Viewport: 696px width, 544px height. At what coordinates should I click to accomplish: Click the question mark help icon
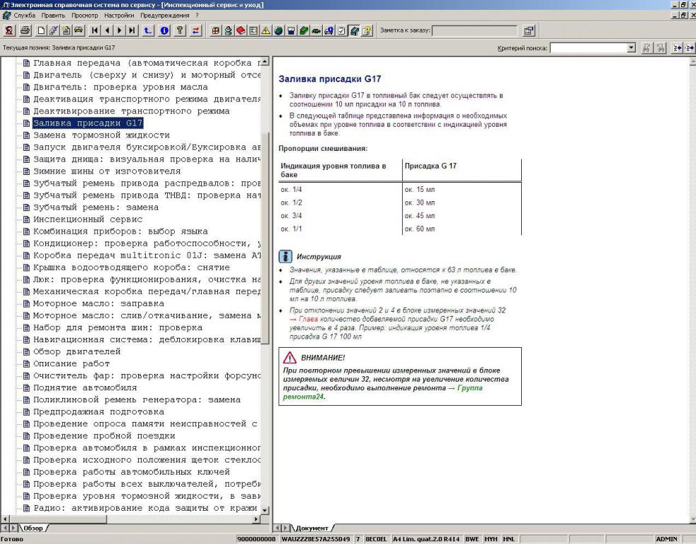(180, 30)
